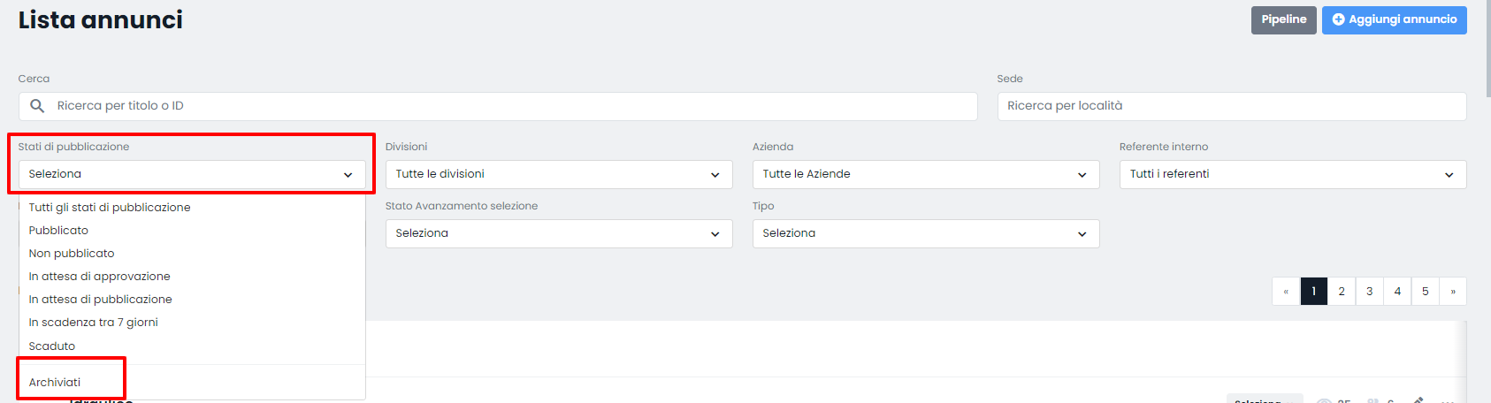Focus the Ricerca per località field
The width and height of the screenshot is (1491, 403).
coord(1231,106)
